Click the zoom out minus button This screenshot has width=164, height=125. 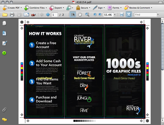(x=95, y=14)
